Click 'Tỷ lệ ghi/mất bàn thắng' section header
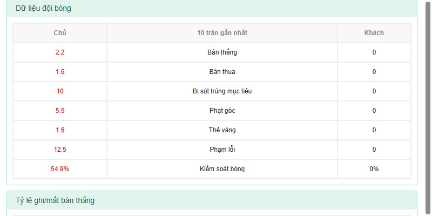The image size is (432, 216). pos(55,200)
